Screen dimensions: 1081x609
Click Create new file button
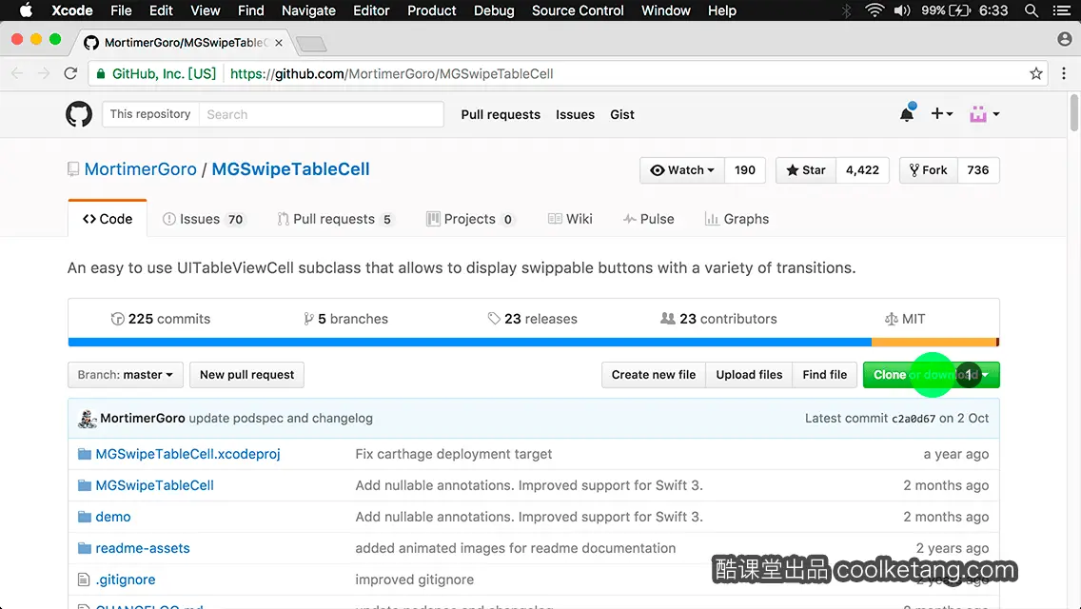pyautogui.click(x=654, y=375)
